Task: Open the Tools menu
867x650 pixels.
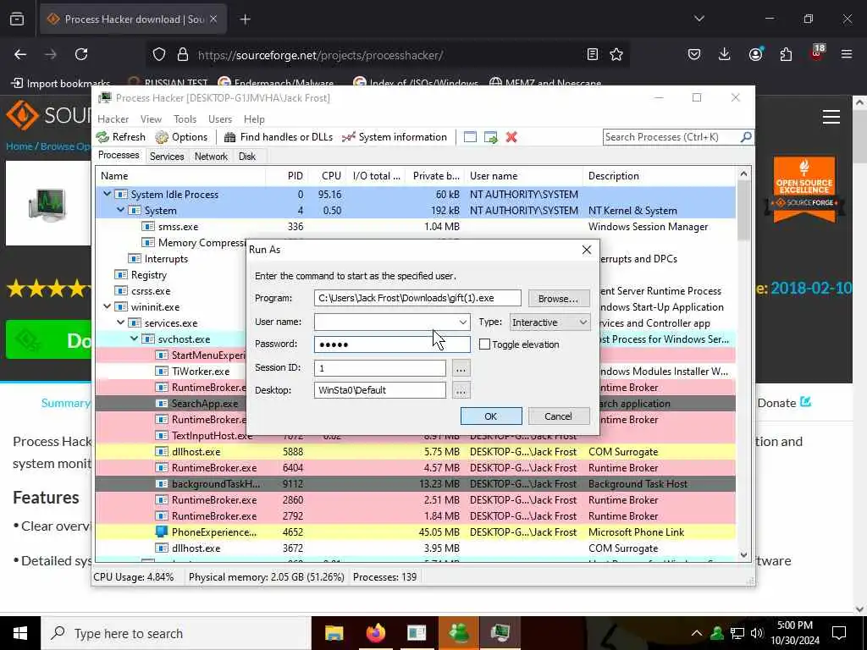Action: [x=185, y=119]
